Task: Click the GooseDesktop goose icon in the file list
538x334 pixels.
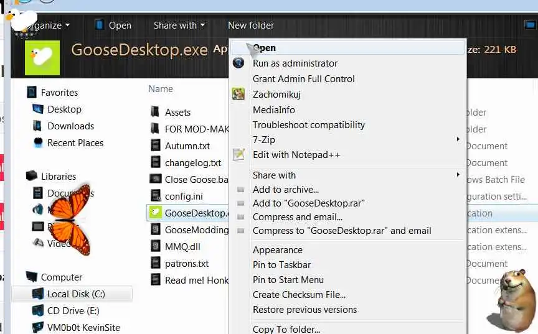Action: [155, 212]
